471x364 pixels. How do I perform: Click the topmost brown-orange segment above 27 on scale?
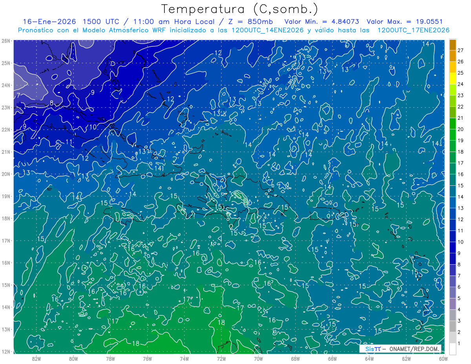click(x=453, y=45)
